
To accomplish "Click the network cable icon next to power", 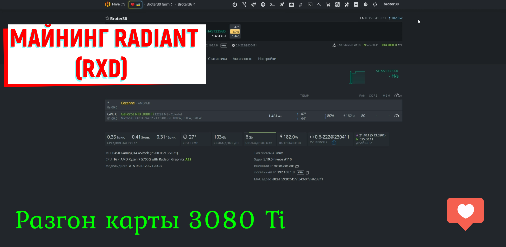I will click(244, 4).
